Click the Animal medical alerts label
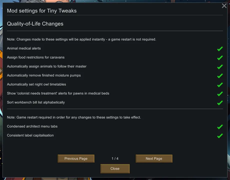The width and height of the screenshot is (230, 180). tap(24, 48)
